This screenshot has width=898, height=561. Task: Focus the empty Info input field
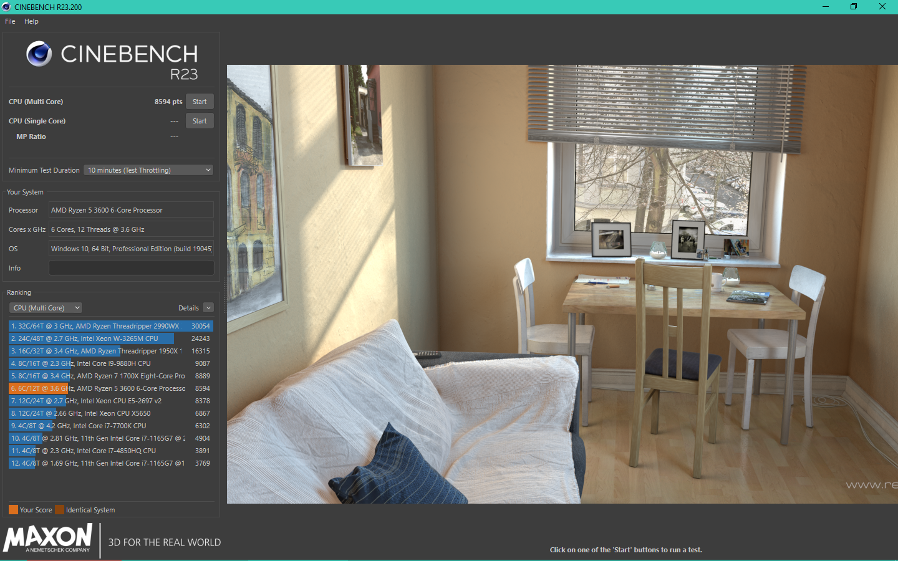[x=131, y=268]
